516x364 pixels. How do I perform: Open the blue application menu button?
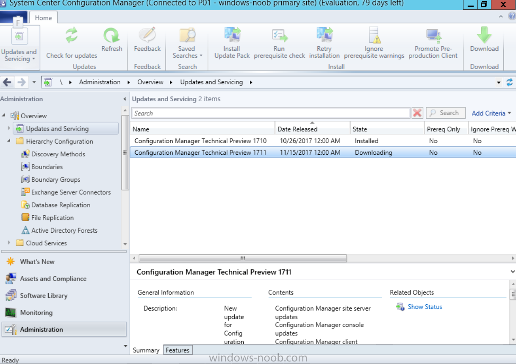[x=14, y=17]
